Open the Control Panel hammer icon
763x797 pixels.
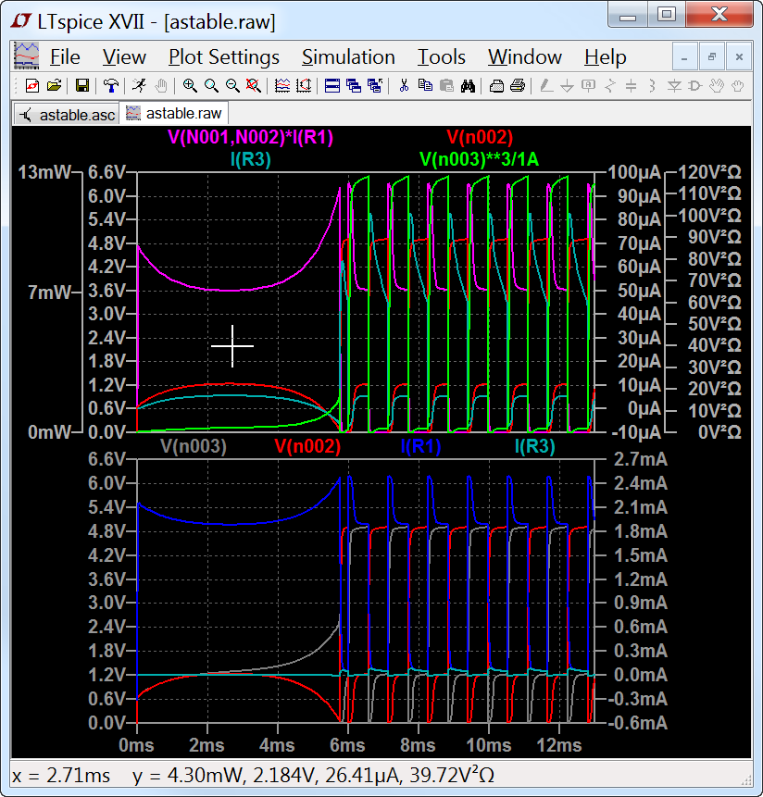coord(111,86)
